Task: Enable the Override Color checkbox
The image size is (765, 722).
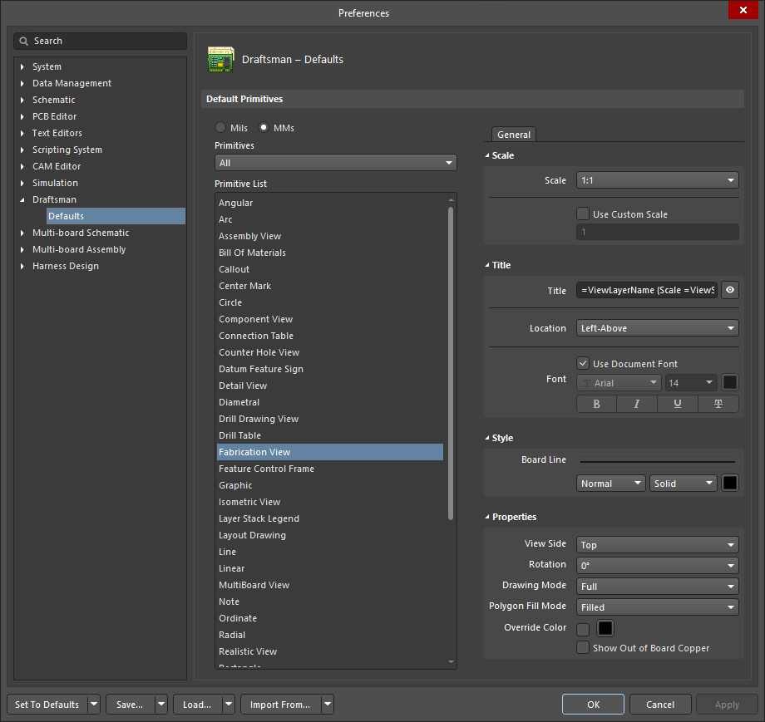Action: click(583, 629)
